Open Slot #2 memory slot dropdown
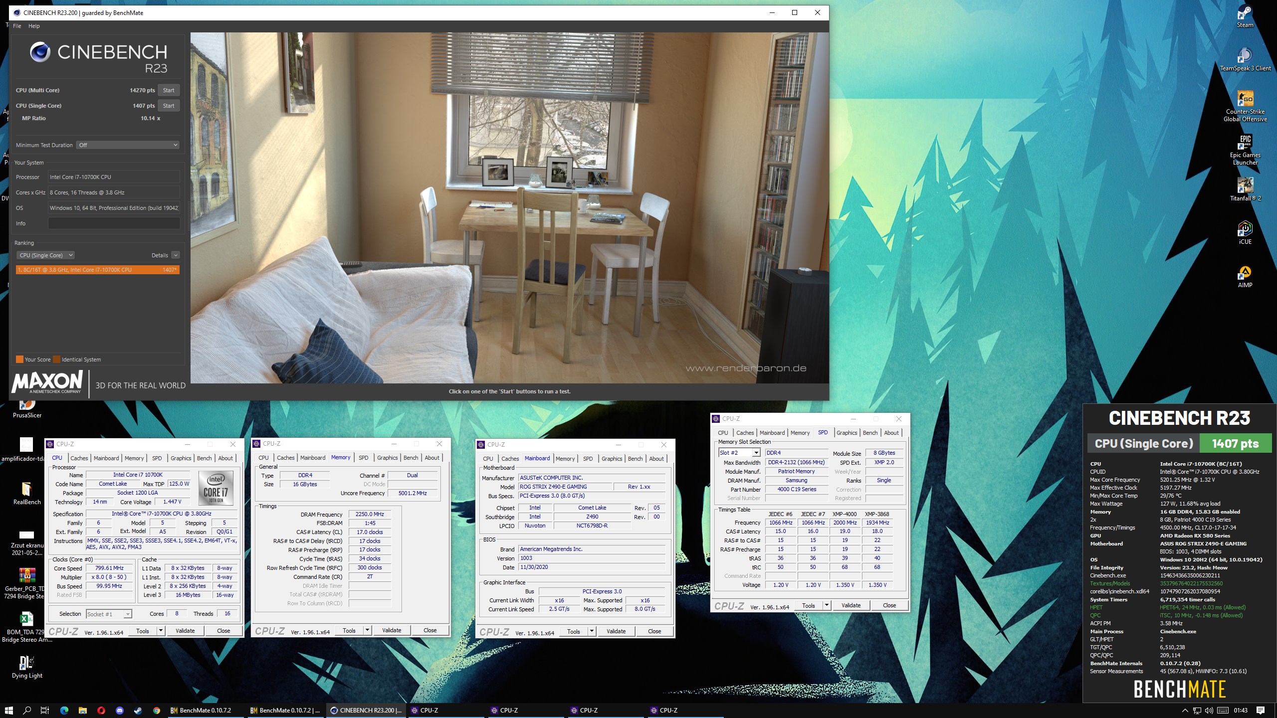 click(739, 453)
